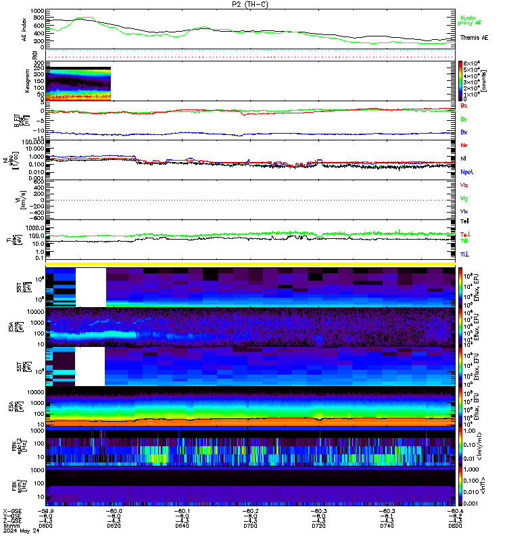Select the Kyoto proxy AE legend label
Screen dimensions: 507x540
pos(470,20)
